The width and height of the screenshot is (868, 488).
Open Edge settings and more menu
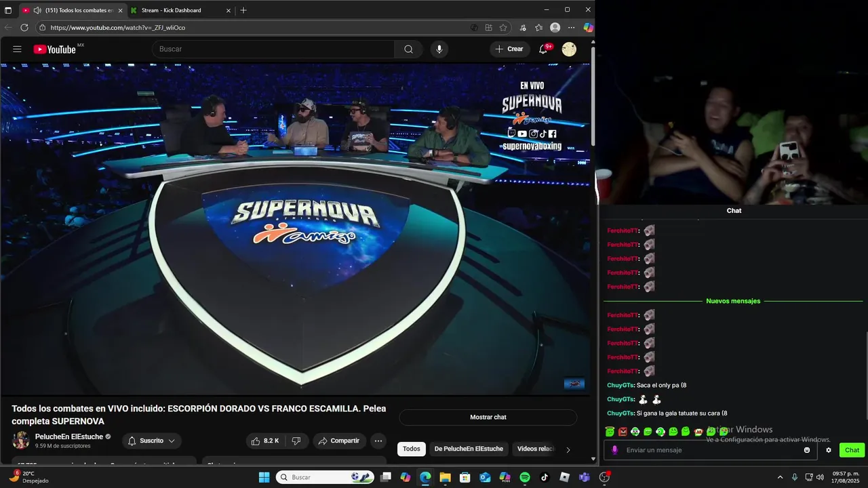click(x=572, y=28)
